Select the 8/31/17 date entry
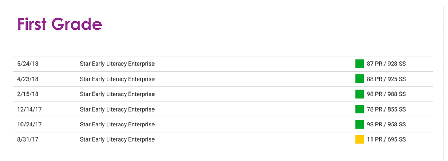The width and height of the screenshot is (448, 161). coord(28,139)
